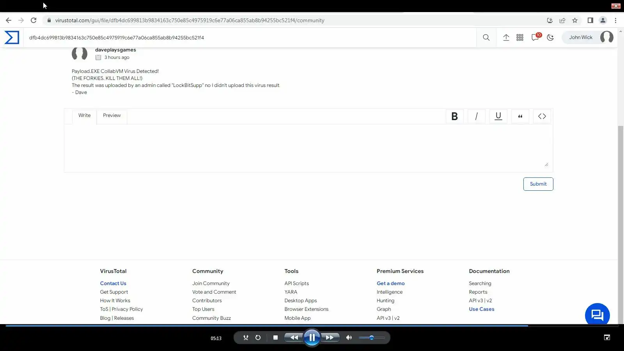Open the Browser Extensions link
624x351 pixels.
pyautogui.click(x=307, y=309)
